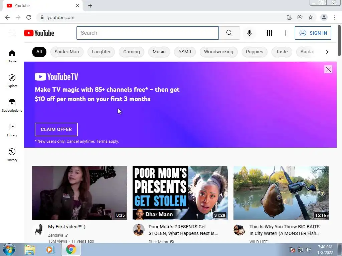
Task: Select the ASMR filter chip
Action: (185, 52)
